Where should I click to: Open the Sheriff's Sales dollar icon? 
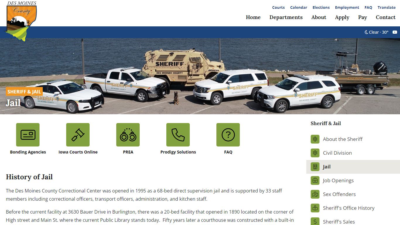coord(315,221)
